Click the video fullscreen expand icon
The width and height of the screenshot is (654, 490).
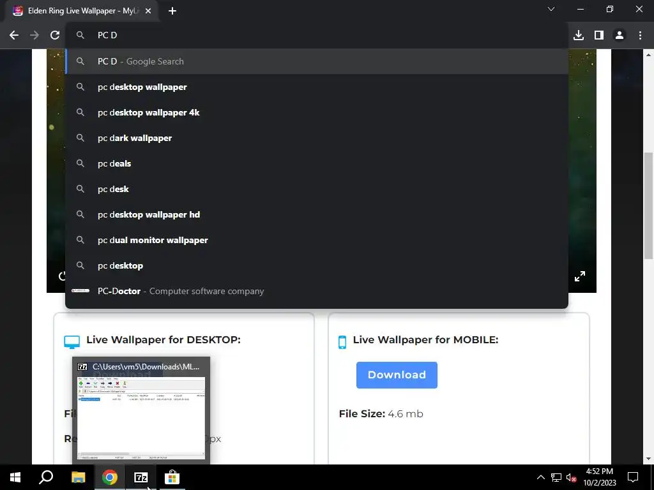click(x=580, y=276)
